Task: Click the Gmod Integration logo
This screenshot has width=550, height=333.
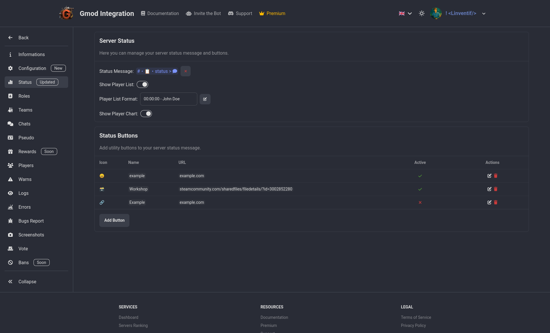Action: coord(66,13)
